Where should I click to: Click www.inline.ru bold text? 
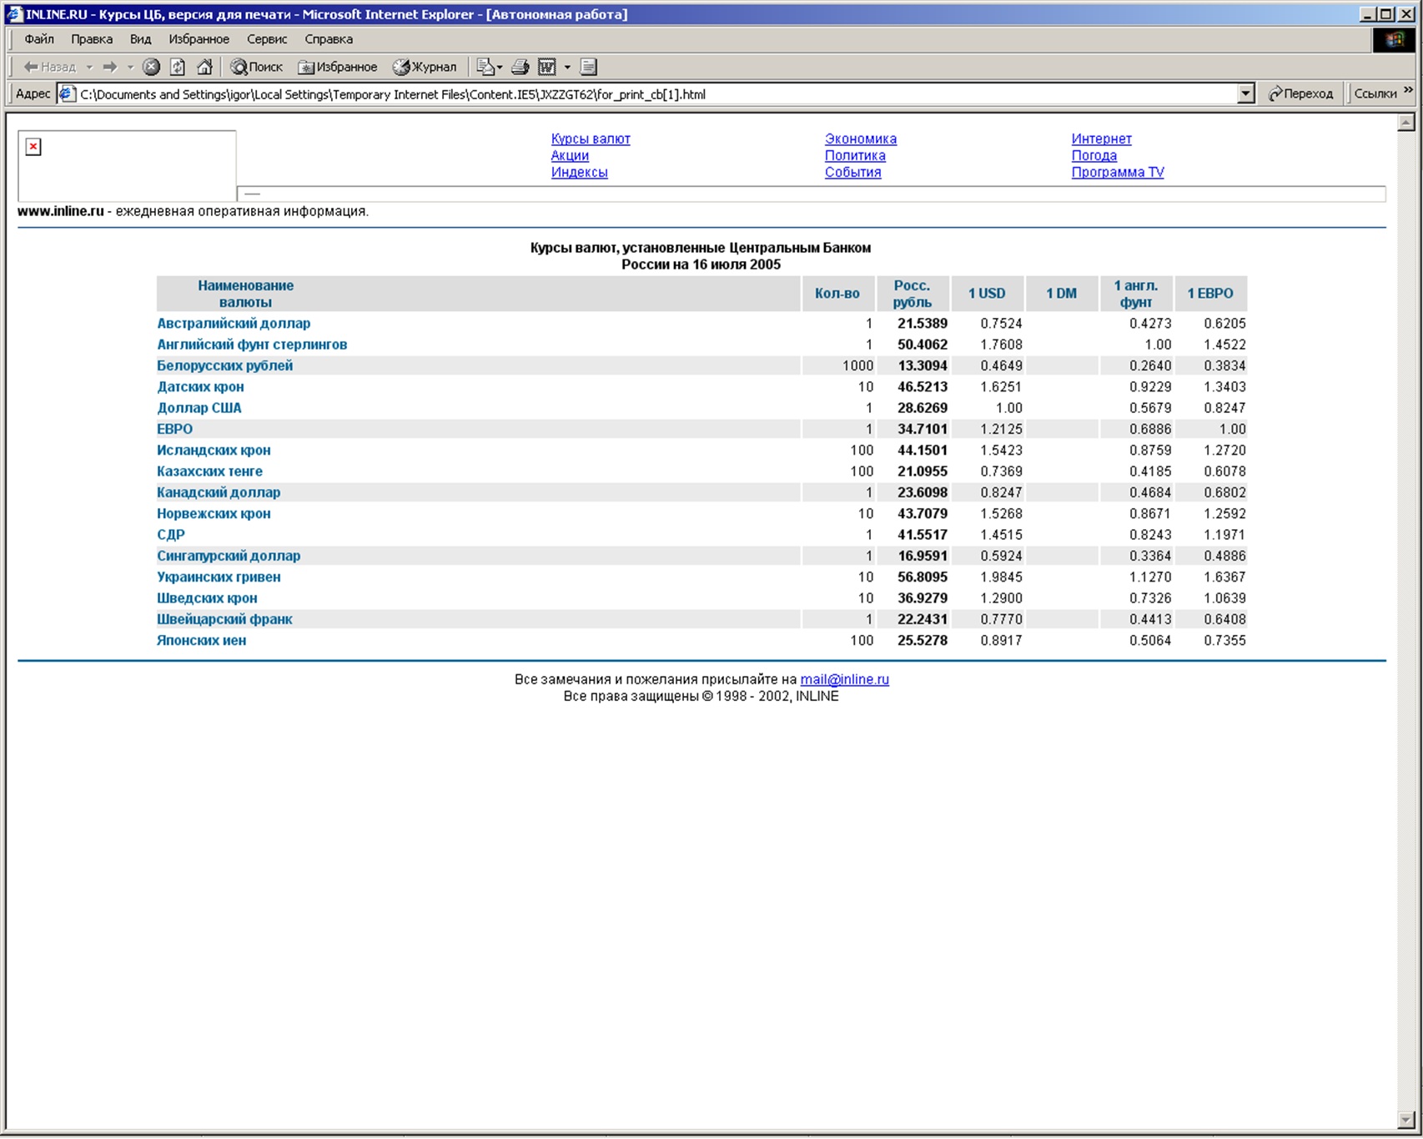coord(61,211)
